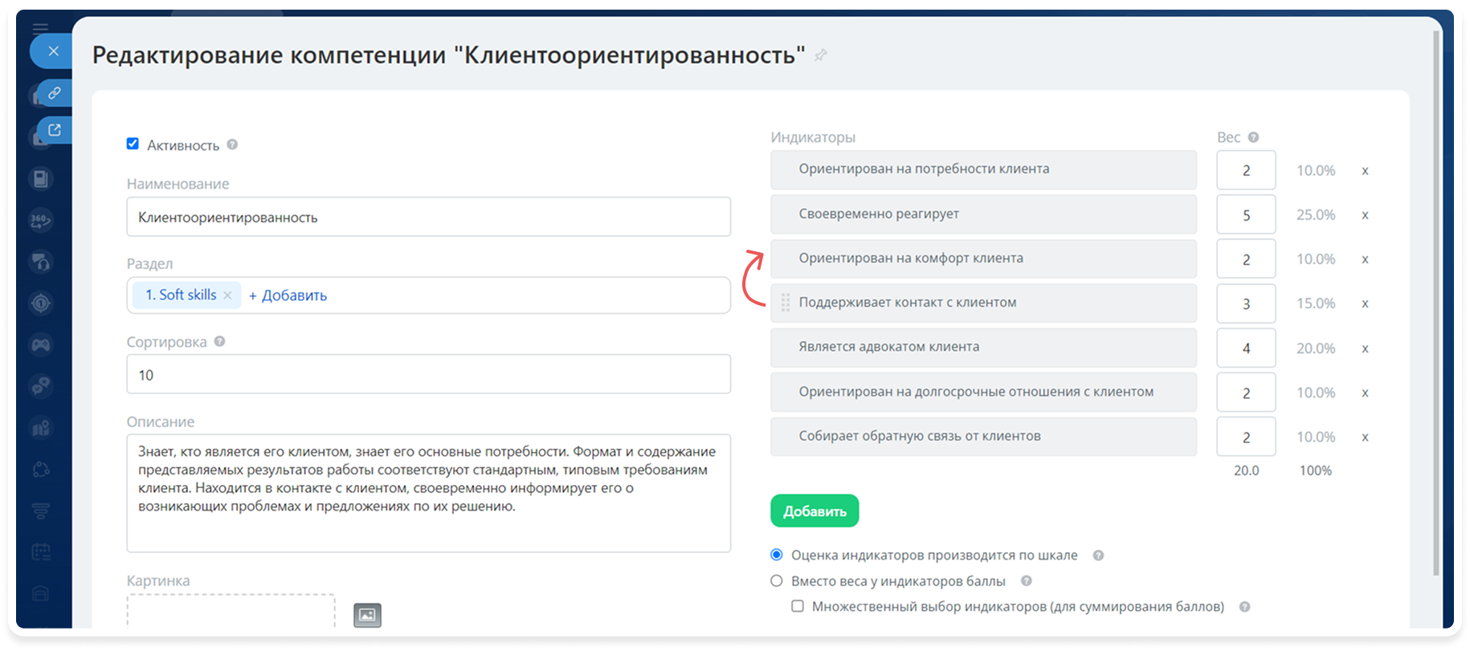The image size is (1470, 651).
Task: Edit weight of Является адвокатом клиента
Action: click(1246, 348)
